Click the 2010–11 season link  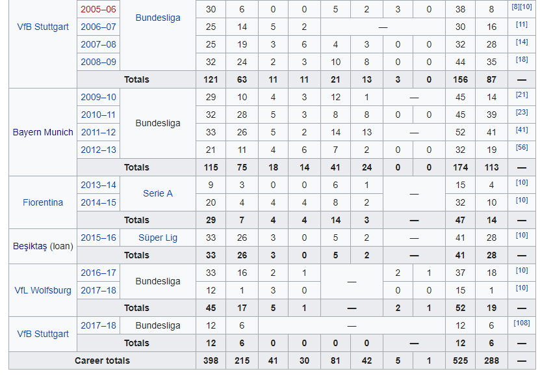tap(98, 115)
